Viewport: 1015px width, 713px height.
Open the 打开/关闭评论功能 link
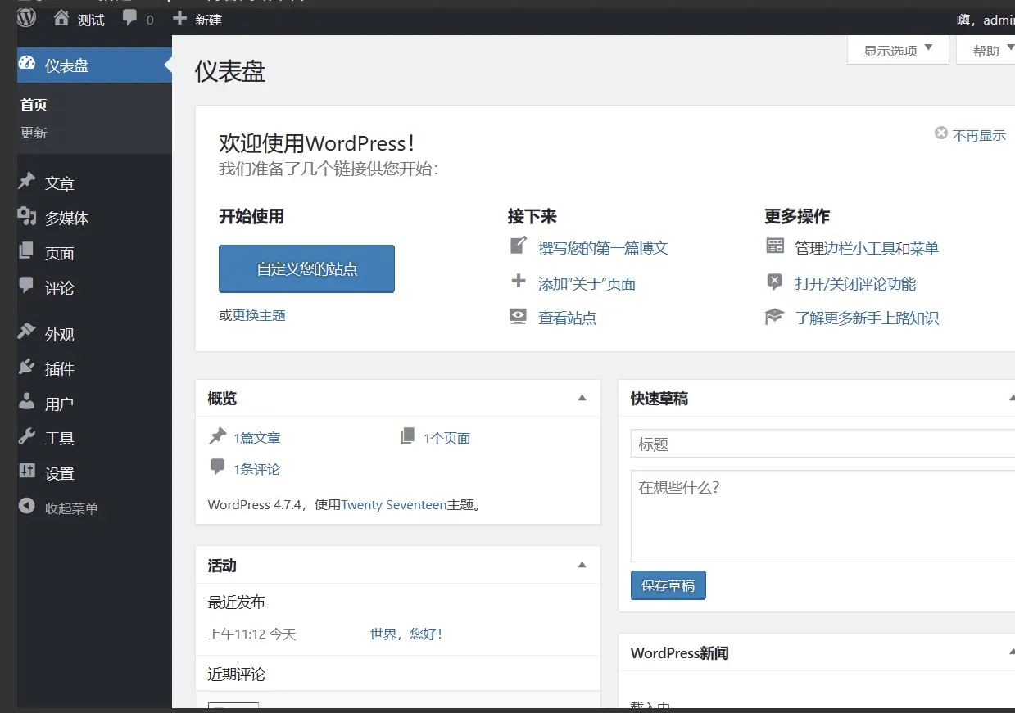click(855, 284)
